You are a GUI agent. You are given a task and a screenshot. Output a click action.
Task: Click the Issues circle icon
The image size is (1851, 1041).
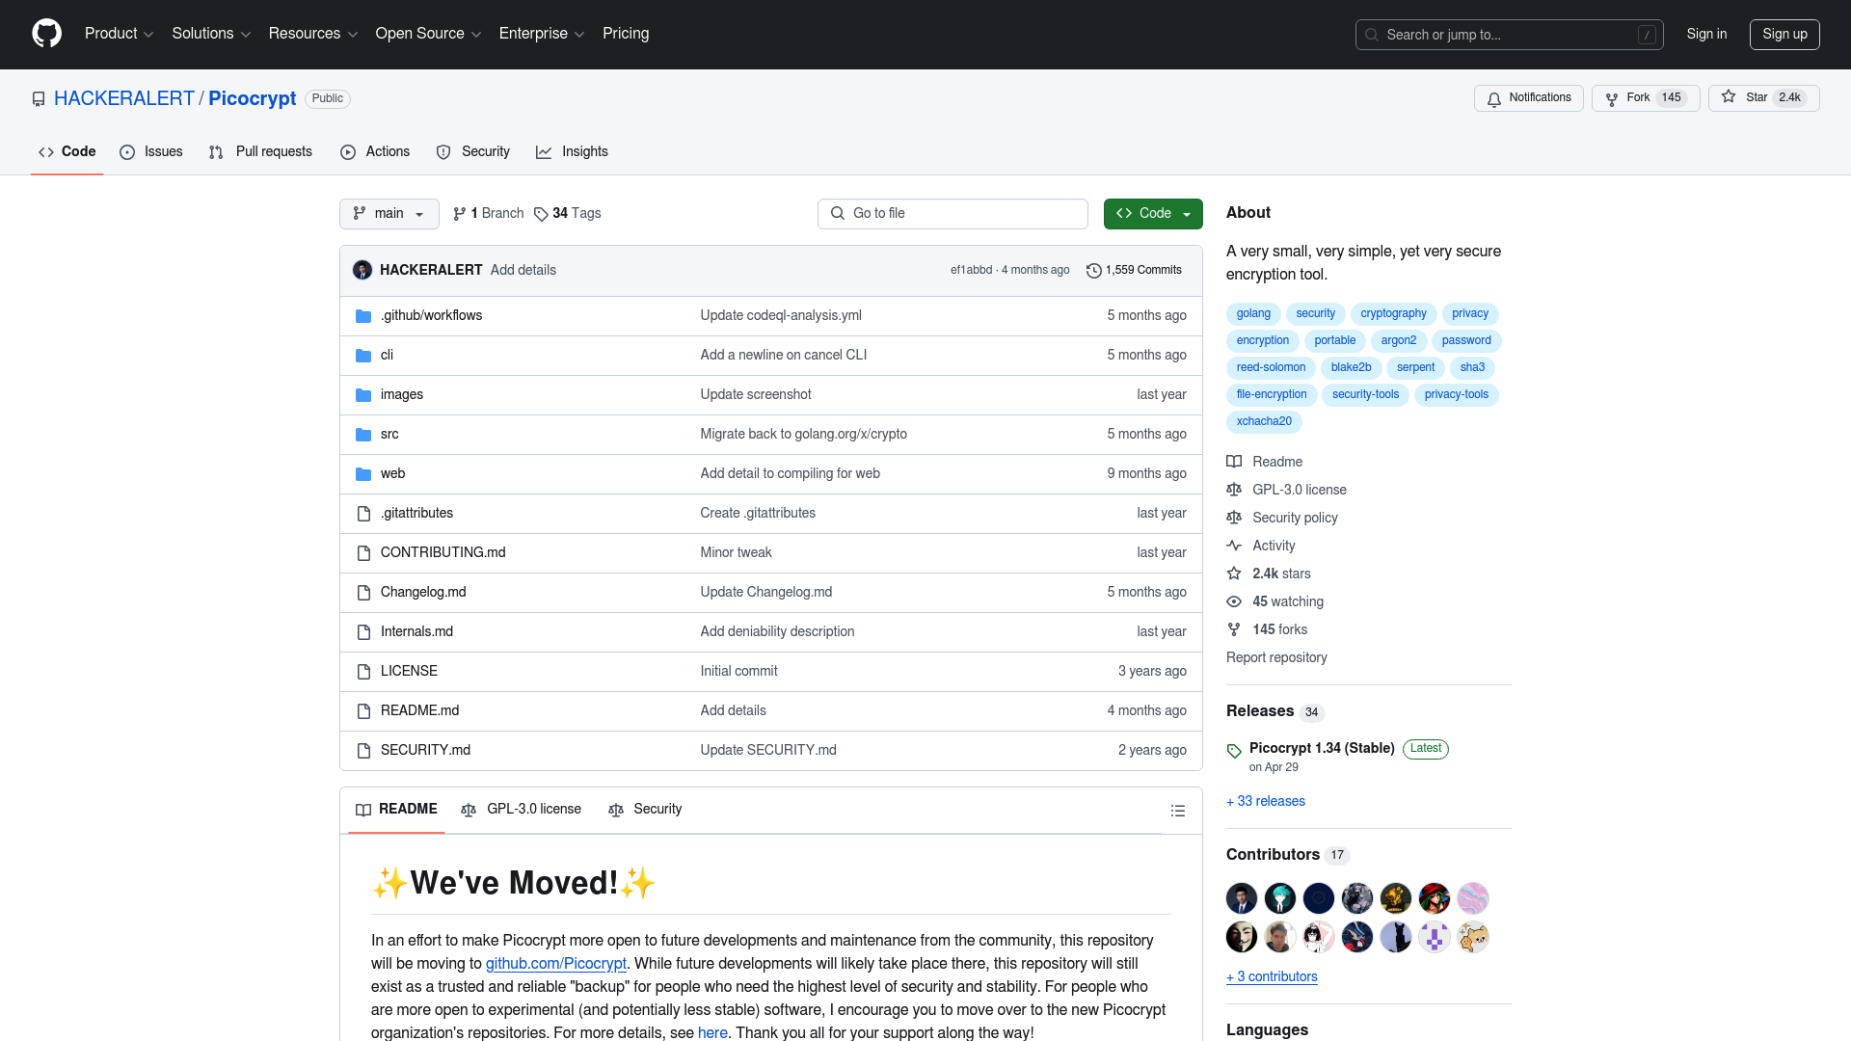pos(126,151)
